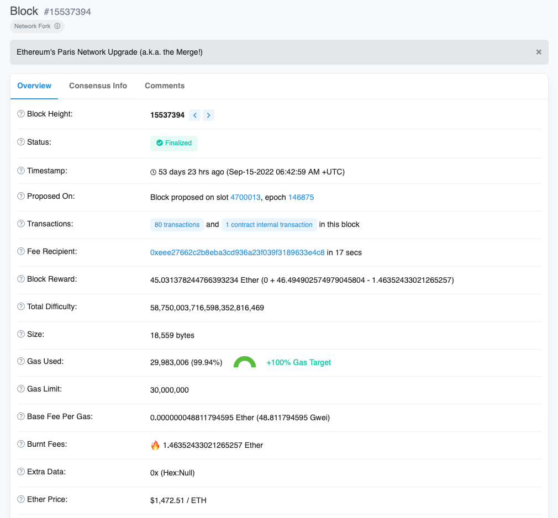
Task: Open the Consensus Info tab
Action: point(98,86)
